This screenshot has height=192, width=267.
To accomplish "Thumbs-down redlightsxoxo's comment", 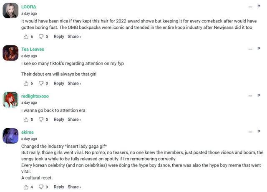I will tap(41, 120).
